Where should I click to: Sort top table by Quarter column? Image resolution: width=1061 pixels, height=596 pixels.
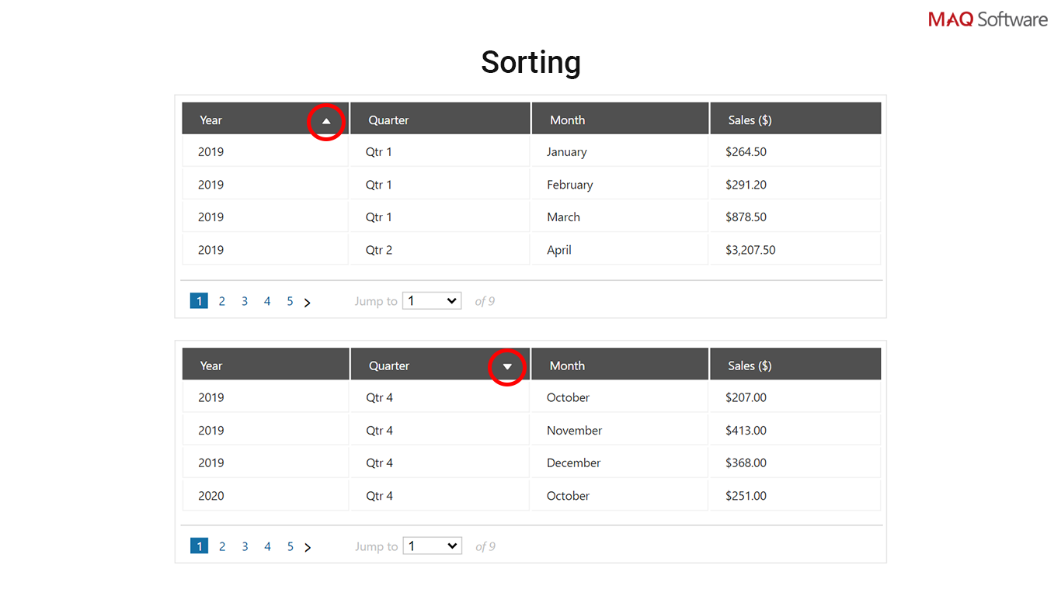388,120
